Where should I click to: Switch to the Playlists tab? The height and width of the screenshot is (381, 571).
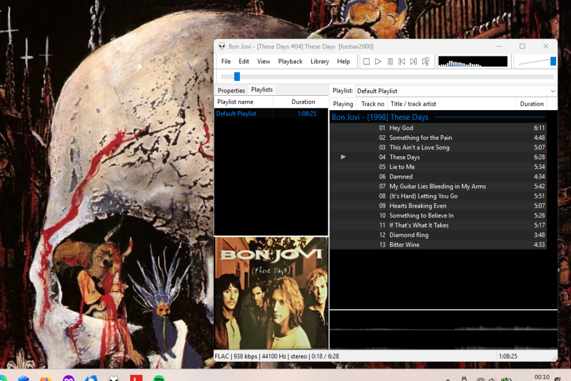262,90
